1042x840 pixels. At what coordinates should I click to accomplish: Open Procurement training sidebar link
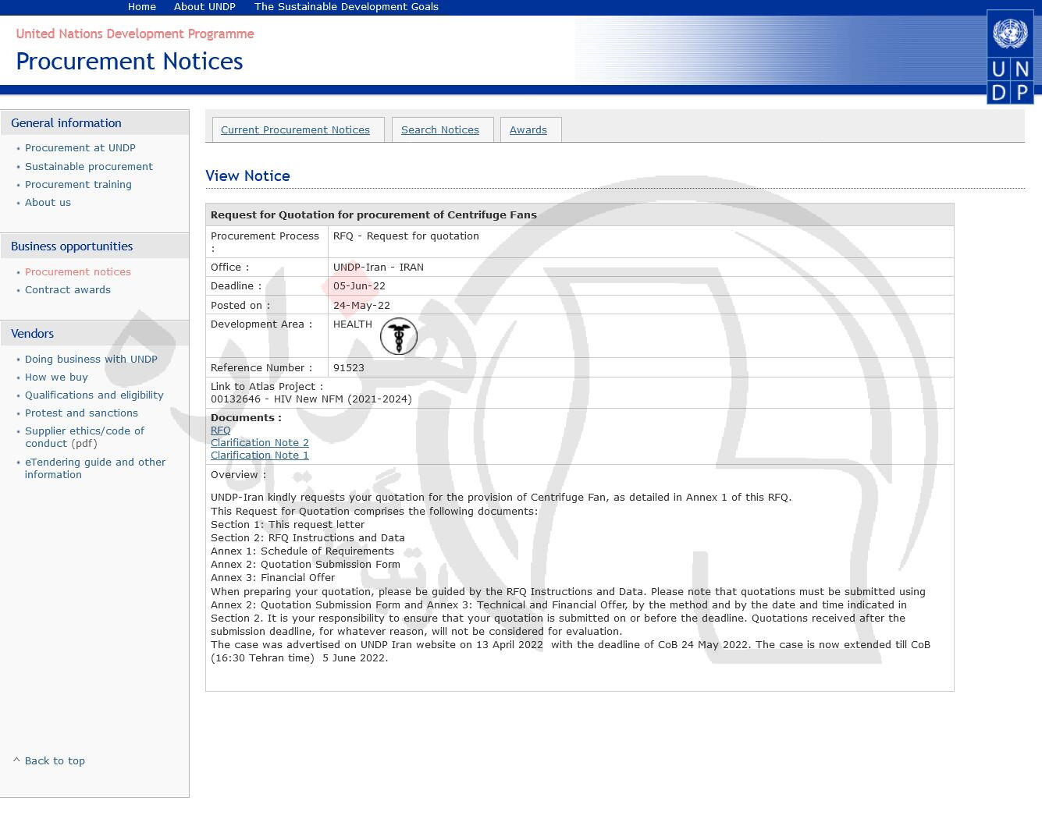(78, 184)
